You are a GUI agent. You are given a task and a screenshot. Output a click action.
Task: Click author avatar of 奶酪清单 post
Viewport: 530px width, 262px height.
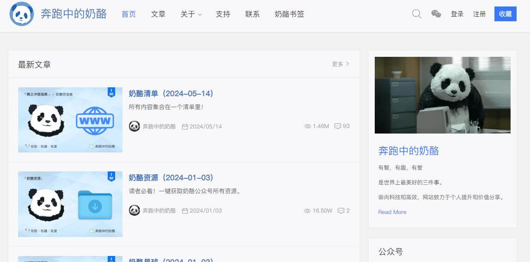point(134,127)
